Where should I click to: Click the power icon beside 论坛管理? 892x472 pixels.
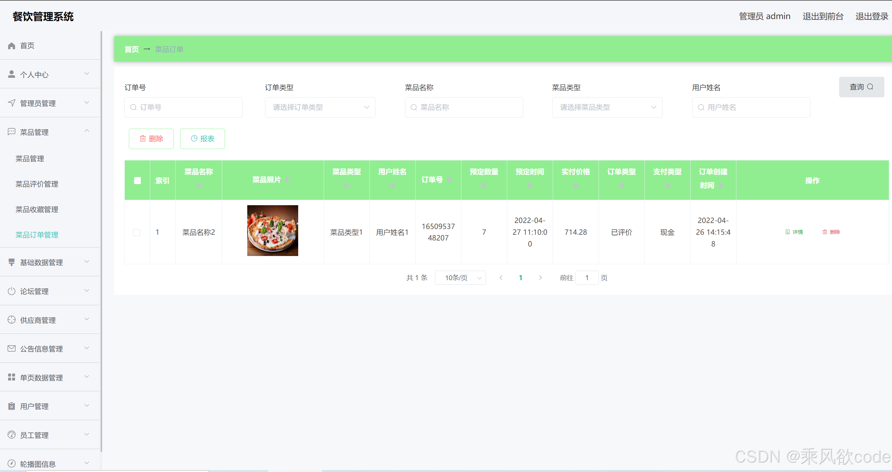[x=11, y=291]
